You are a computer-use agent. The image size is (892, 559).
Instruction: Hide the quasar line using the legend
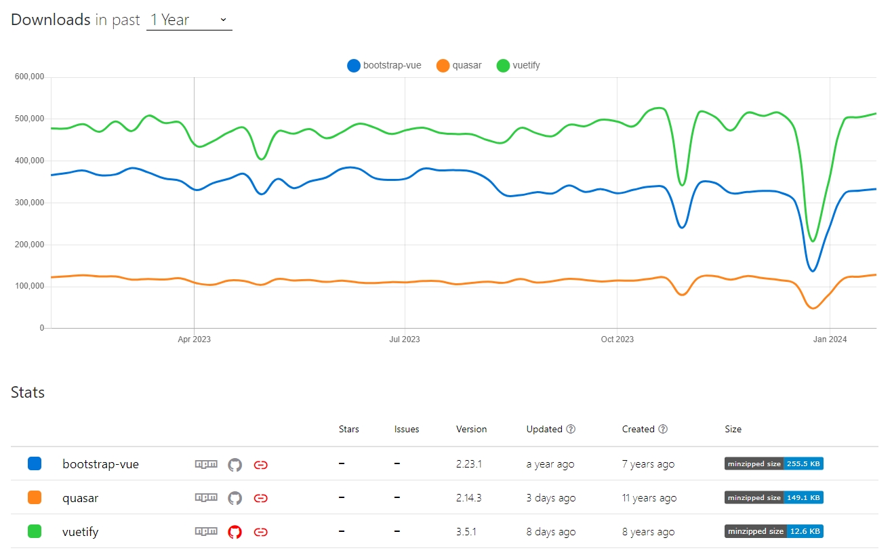[459, 65]
